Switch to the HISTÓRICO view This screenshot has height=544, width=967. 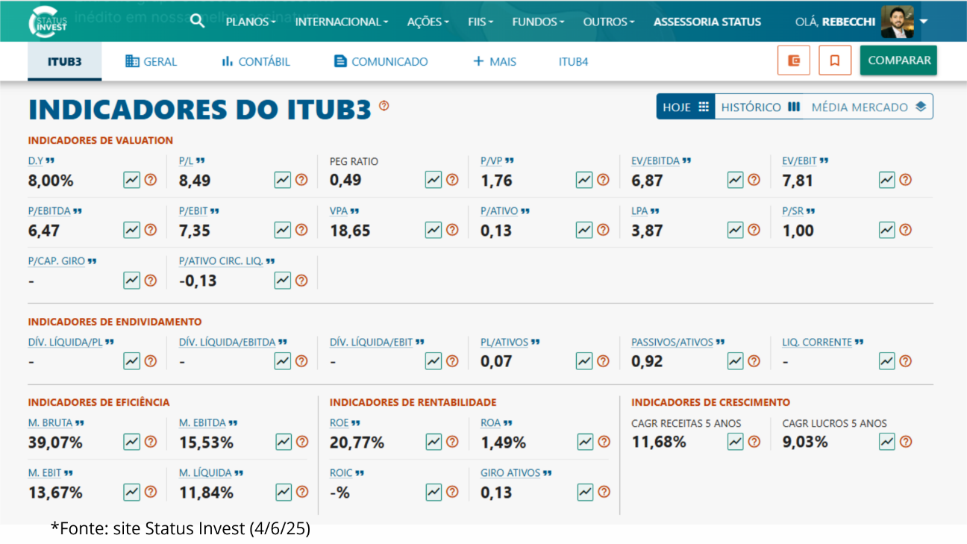tap(760, 107)
